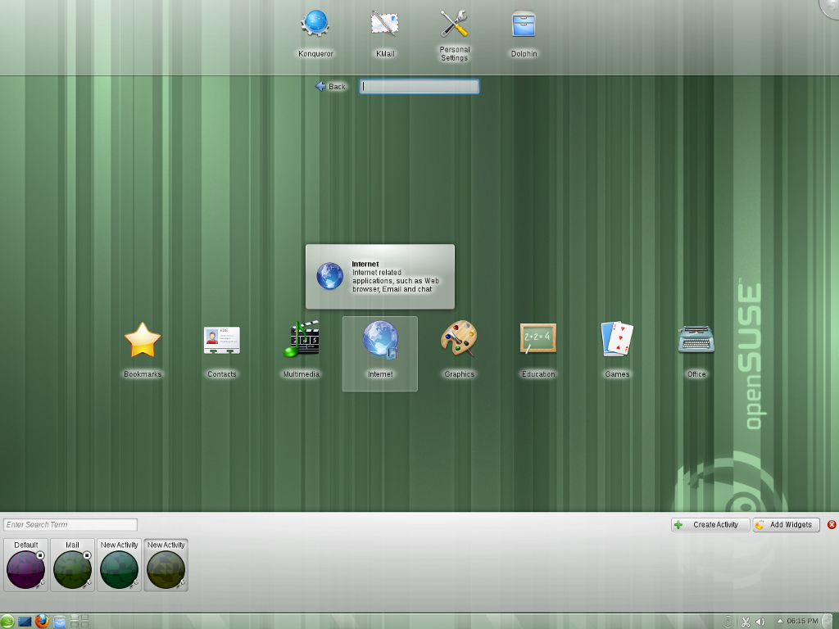Stop the Default activity
839x629 pixels.
40,555
